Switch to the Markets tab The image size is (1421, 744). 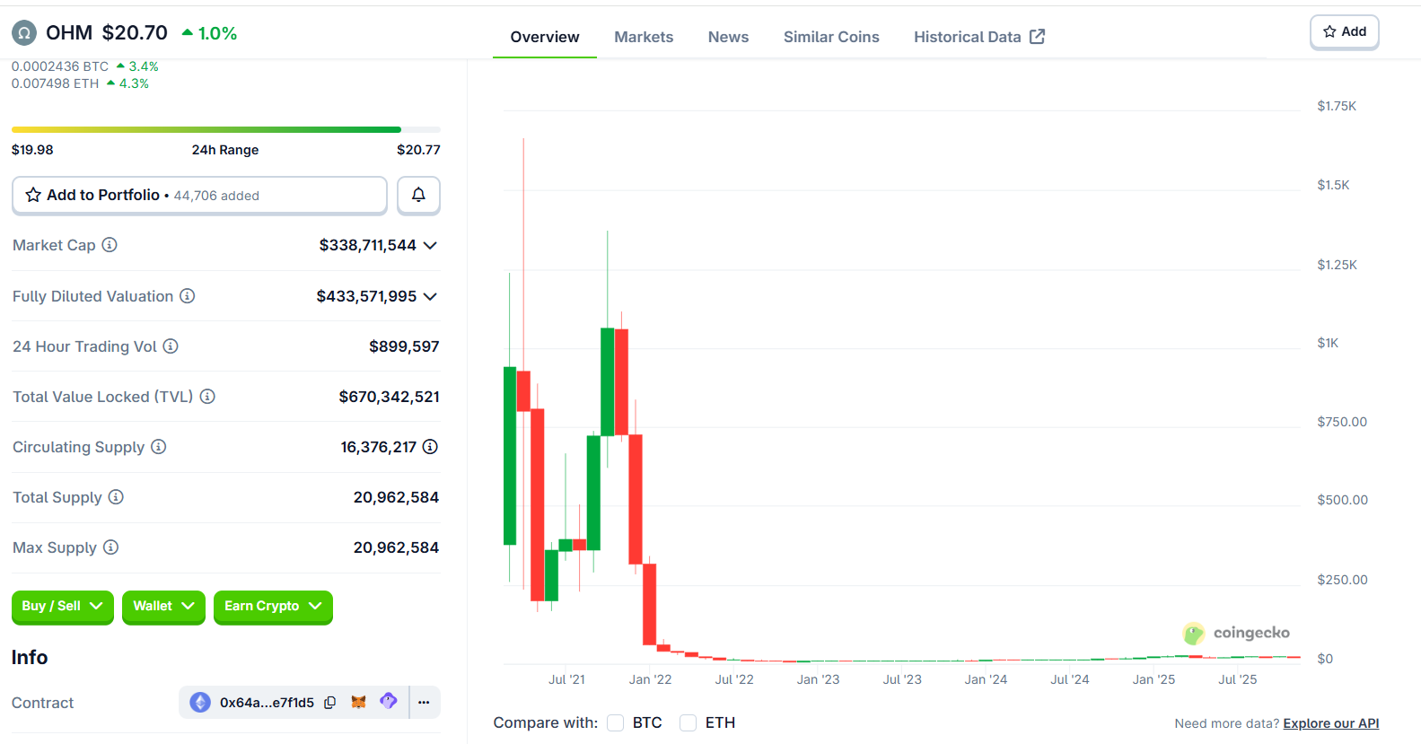point(643,37)
